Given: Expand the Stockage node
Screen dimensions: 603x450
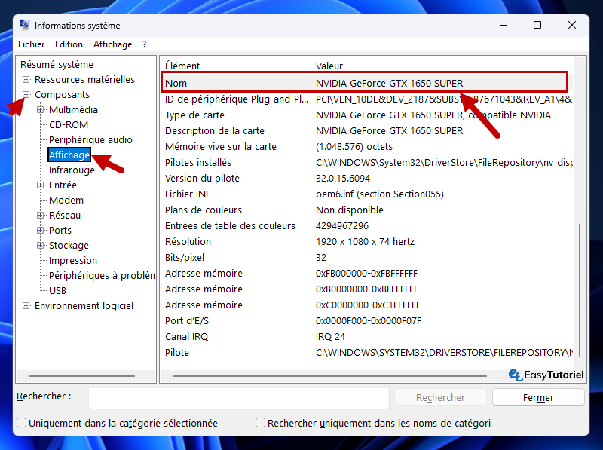Looking at the screenshot, I should tap(40, 245).
